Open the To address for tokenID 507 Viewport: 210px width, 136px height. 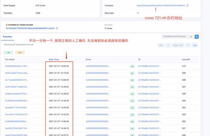point(150,87)
